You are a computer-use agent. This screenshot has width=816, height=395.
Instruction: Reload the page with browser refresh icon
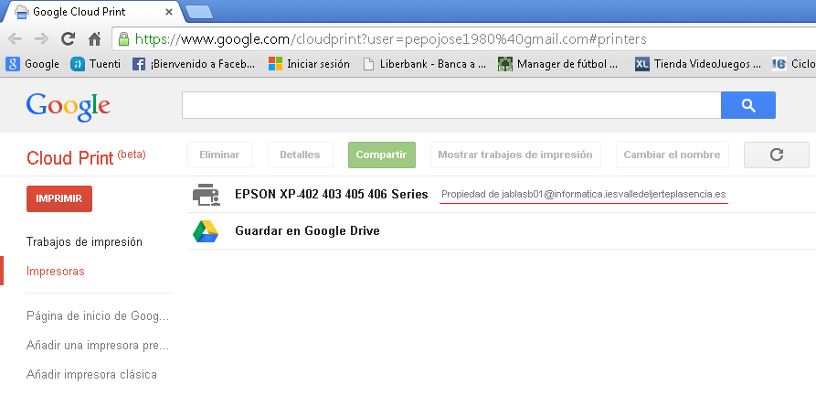pyautogui.click(x=68, y=39)
